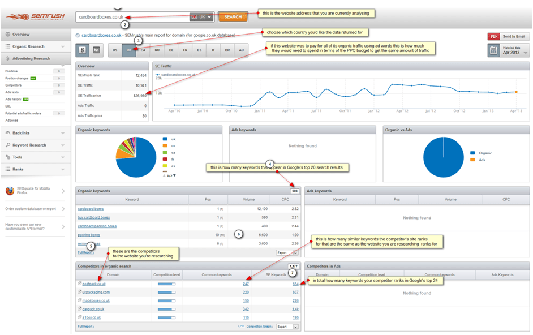Switch to the US database tab
Viewport: 533px width, 335px height.
pyautogui.click(x=115, y=50)
